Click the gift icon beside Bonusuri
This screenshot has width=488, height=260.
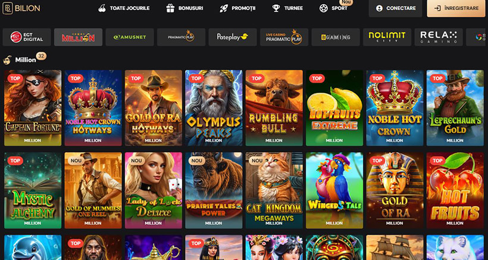coord(170,8)
